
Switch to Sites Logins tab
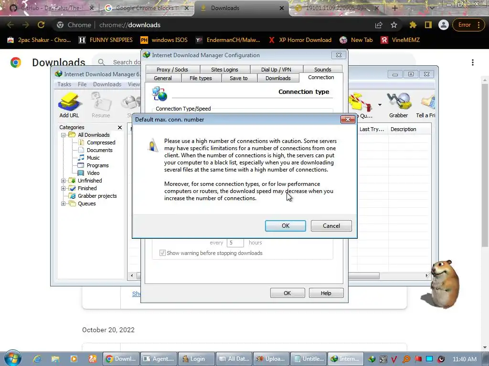(x=224, y=70)
